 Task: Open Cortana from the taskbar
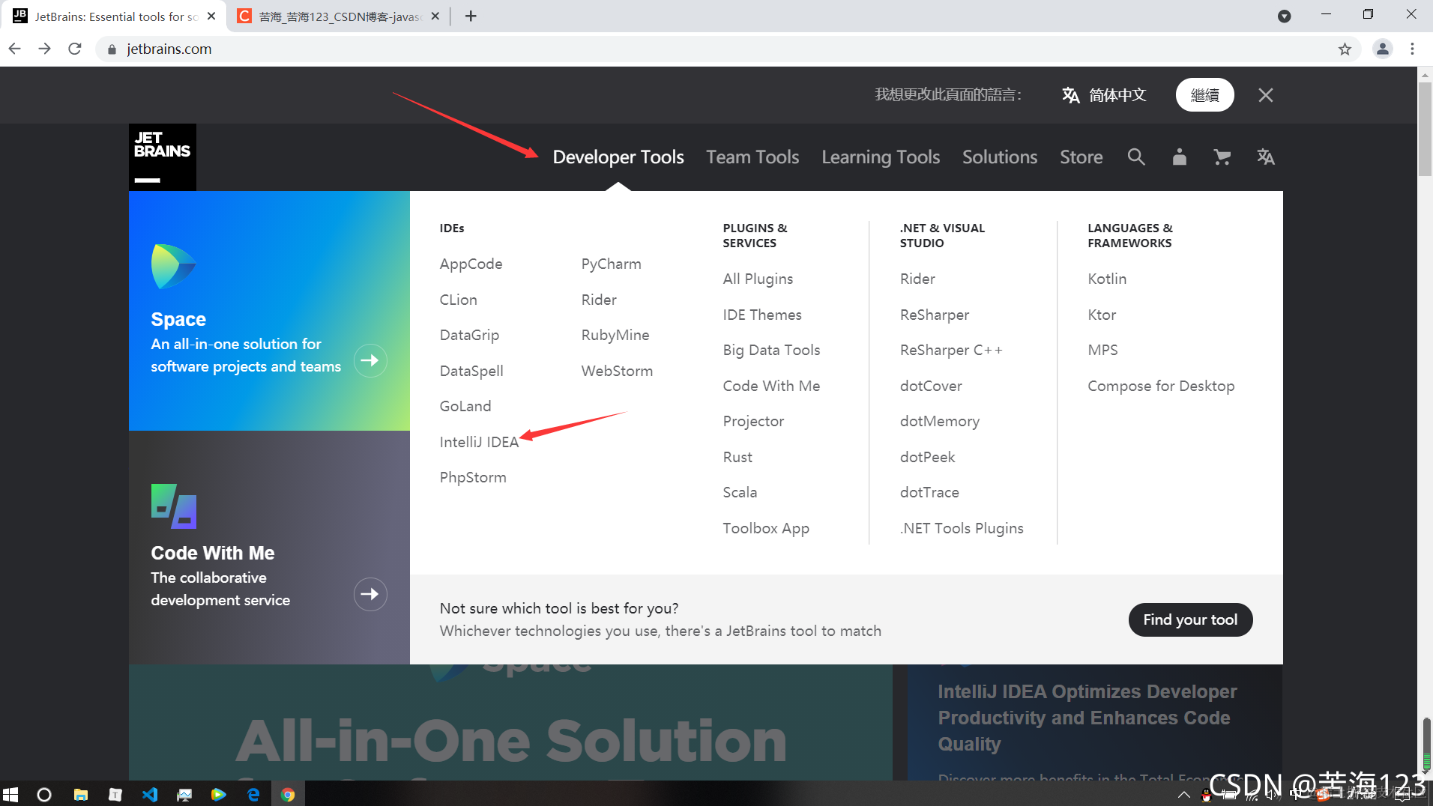pos(44,795)
